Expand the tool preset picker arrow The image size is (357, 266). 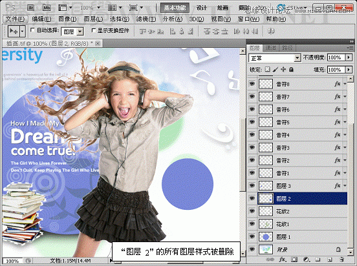22,31
